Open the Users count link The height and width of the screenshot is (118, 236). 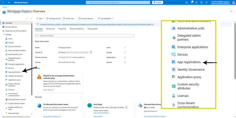[125, 48]
